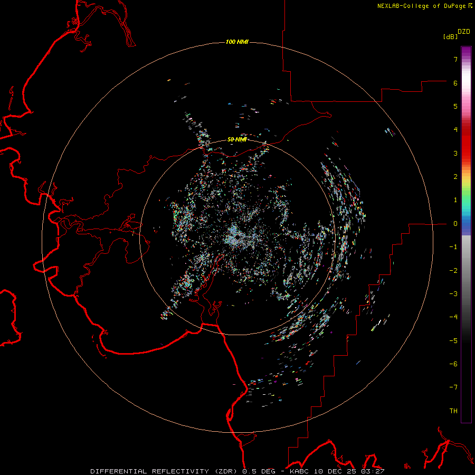Viewport: 475px width, 475px height.
Task: Click the 10 DEC 25 03:27 timestamp
Action: 349,471
